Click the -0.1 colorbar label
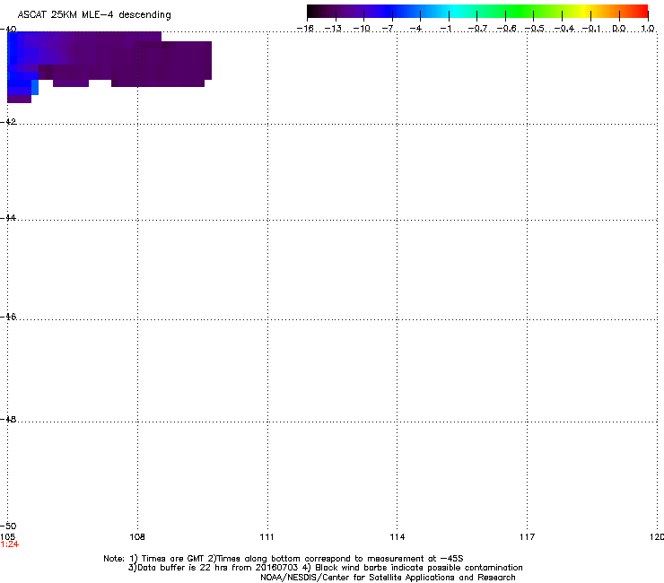The height and width of the screenshot is (583, 664). tap(591, 29)
